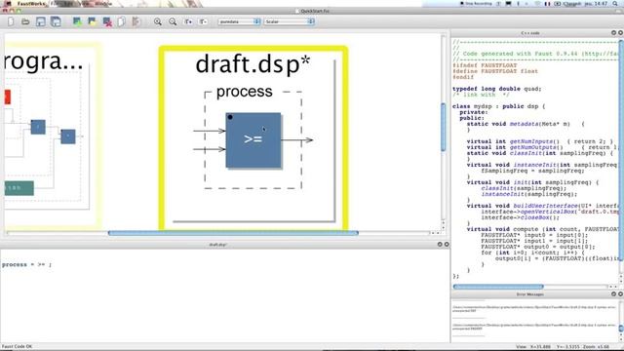
Task: Click the duplicate pages toolbar icon
Action: (121, 21)
